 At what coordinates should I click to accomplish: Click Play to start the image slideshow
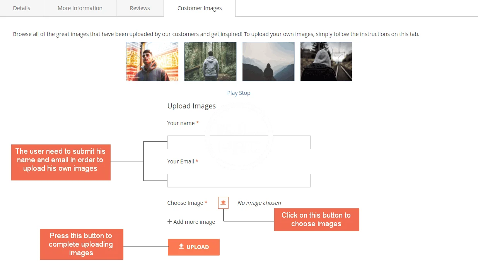tap(232, 93)
